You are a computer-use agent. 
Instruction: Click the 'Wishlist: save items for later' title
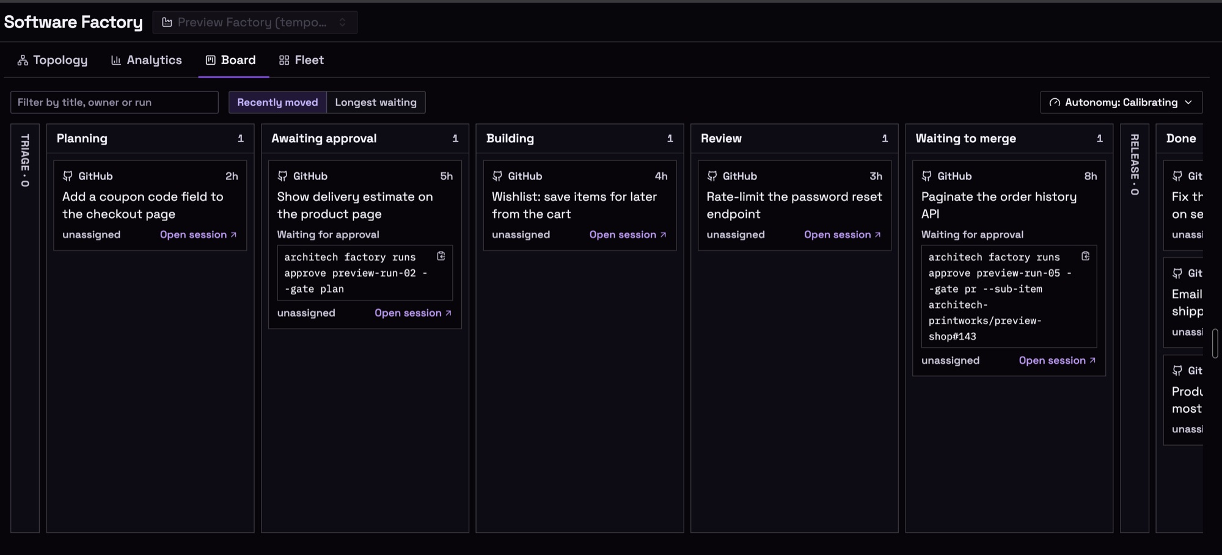[x=574, y=205]
